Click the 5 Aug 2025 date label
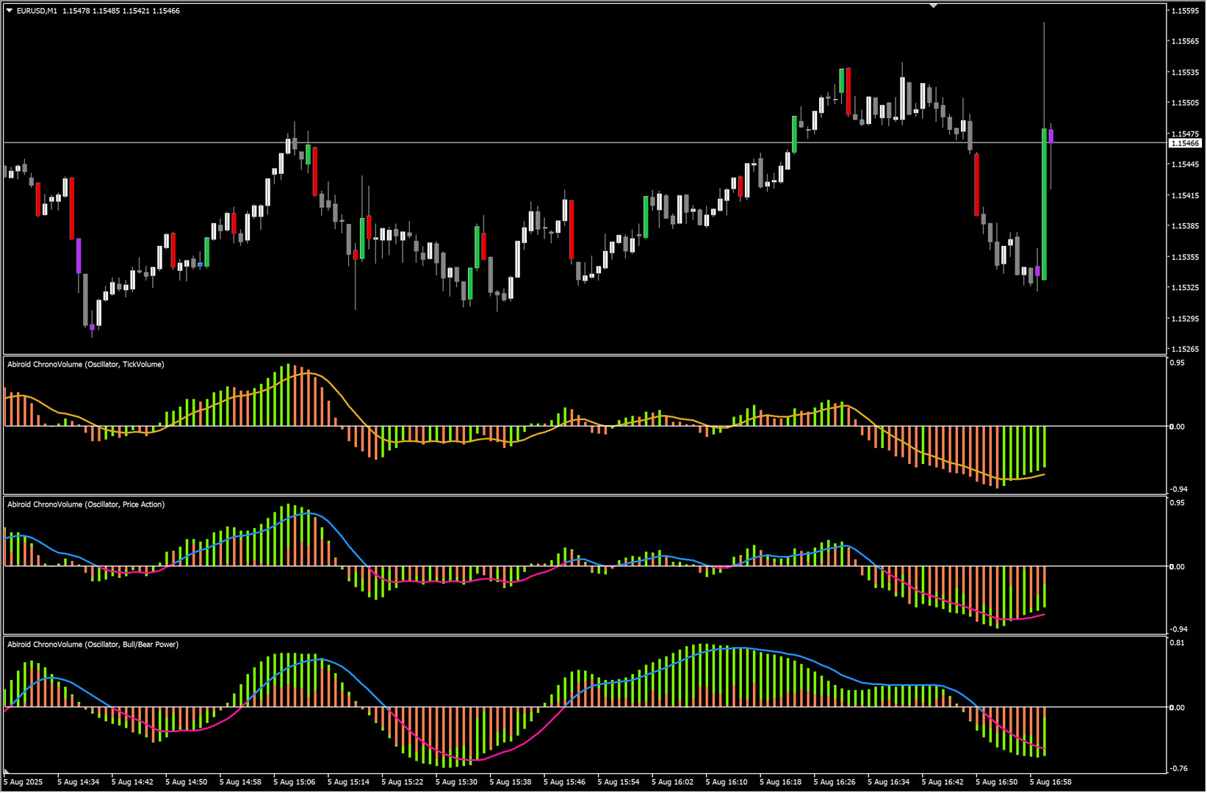The height and width of the screenshot is (793, 1207). [x=24, y=782]
